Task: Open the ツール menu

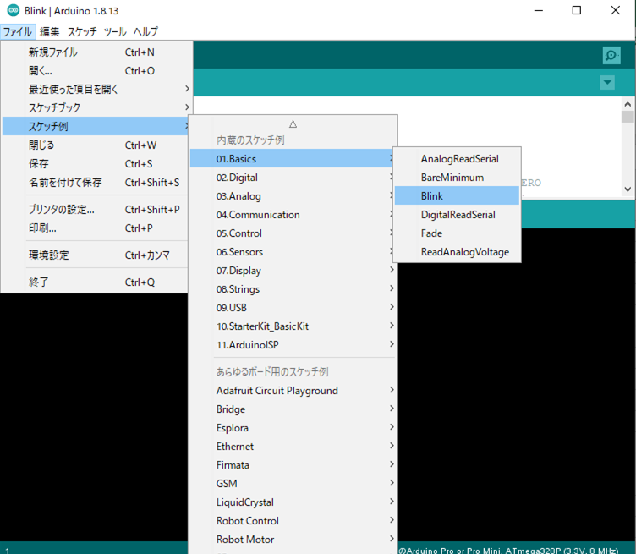Action: (x=115, y=31)
